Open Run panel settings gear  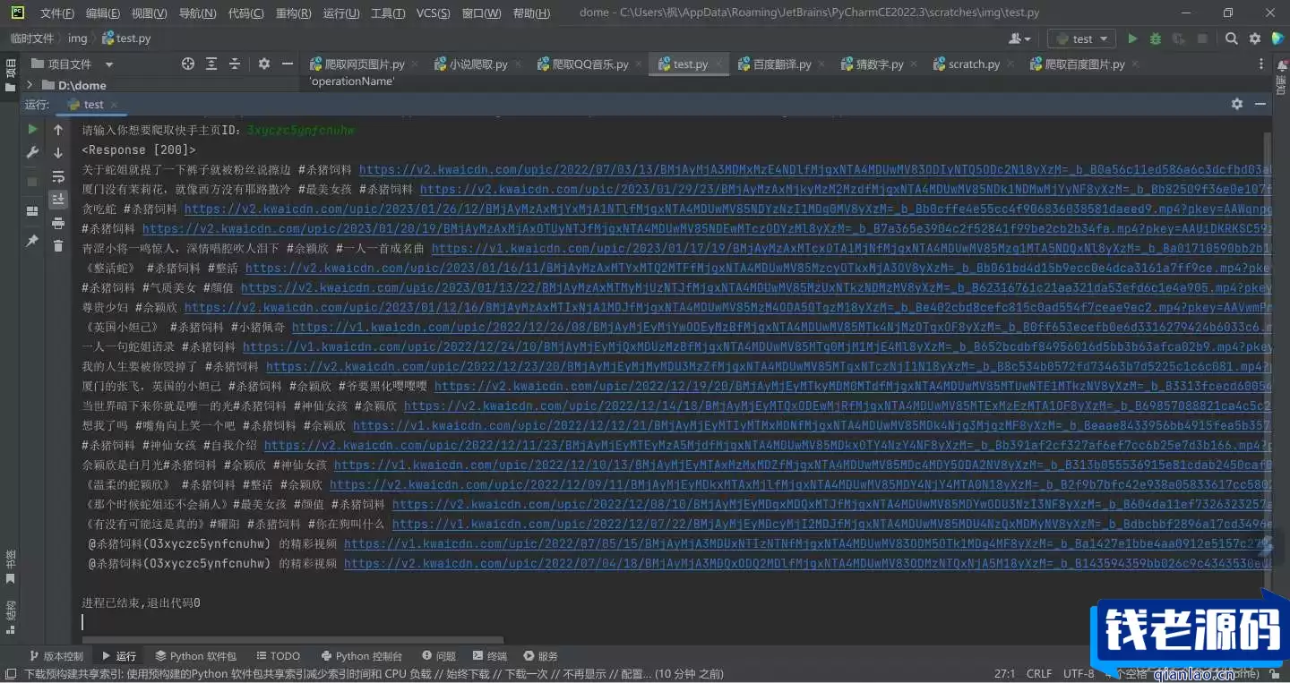(x=1237, y=104)
